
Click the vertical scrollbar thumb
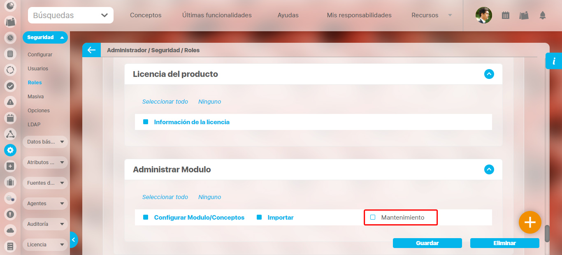(547, 234)
